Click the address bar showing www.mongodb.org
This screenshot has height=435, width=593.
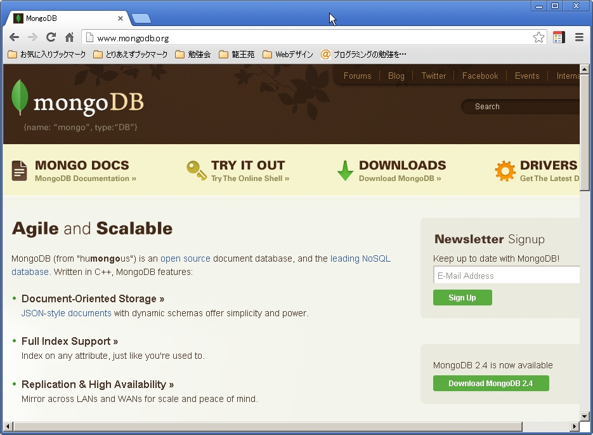(314, 38)
